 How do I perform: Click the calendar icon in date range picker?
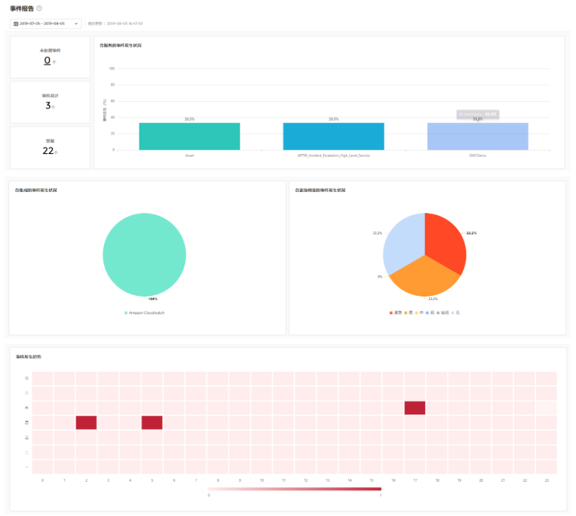16,23
